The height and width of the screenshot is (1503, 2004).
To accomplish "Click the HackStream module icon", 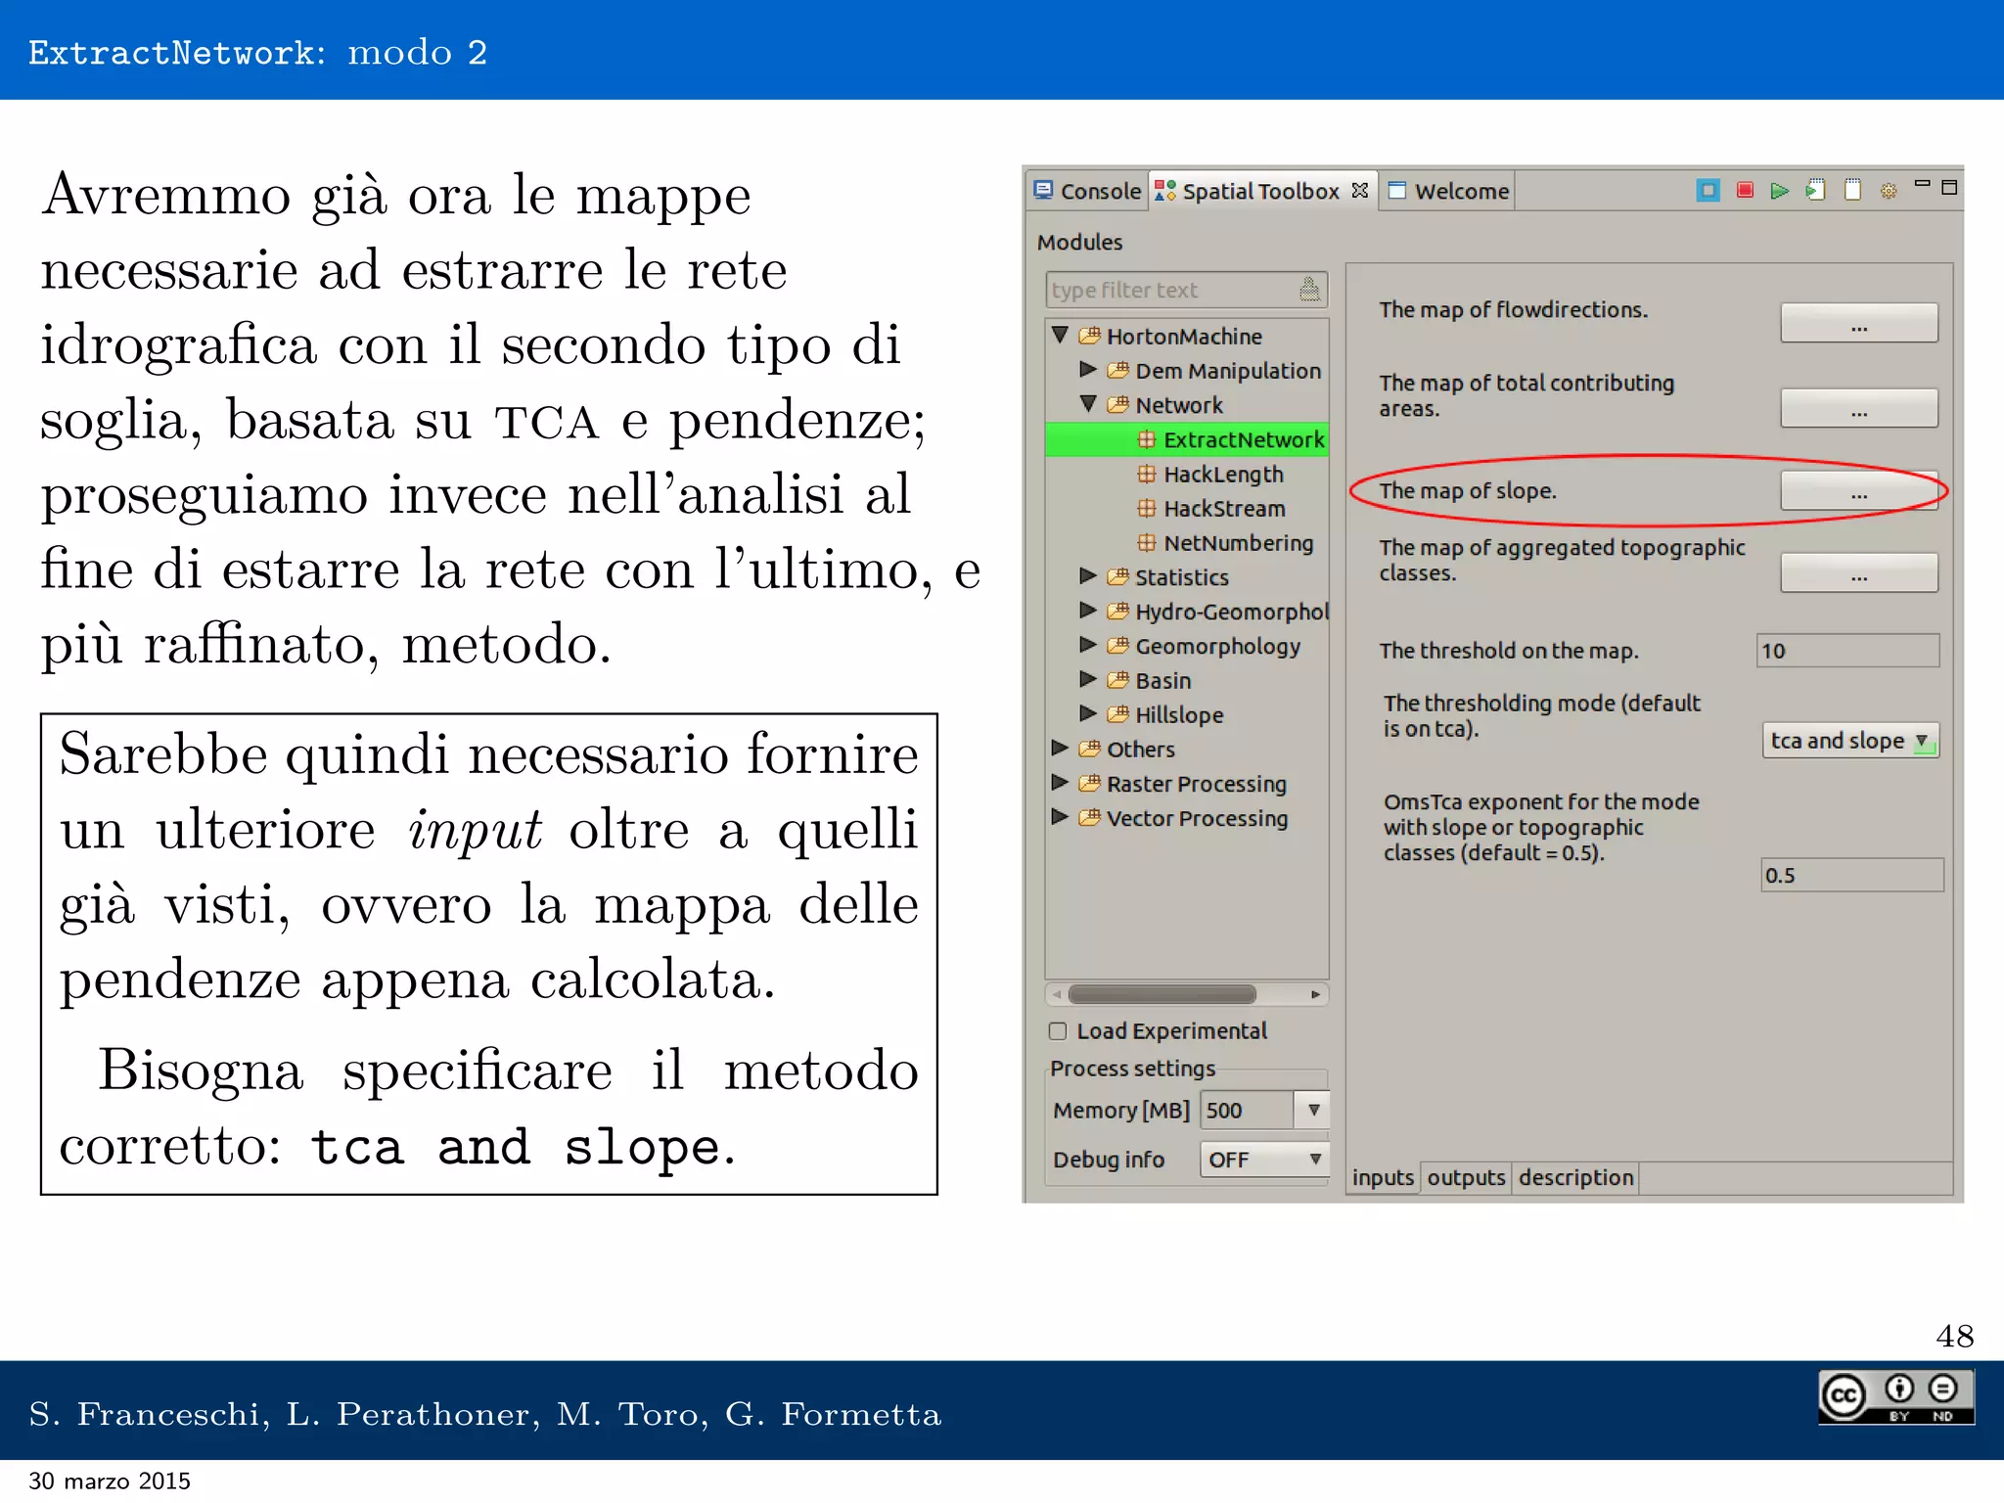I will click(1147, 508).
